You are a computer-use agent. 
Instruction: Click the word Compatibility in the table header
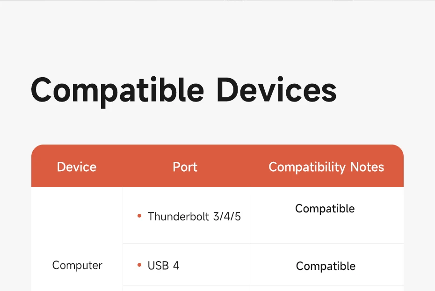pos(307,167)
